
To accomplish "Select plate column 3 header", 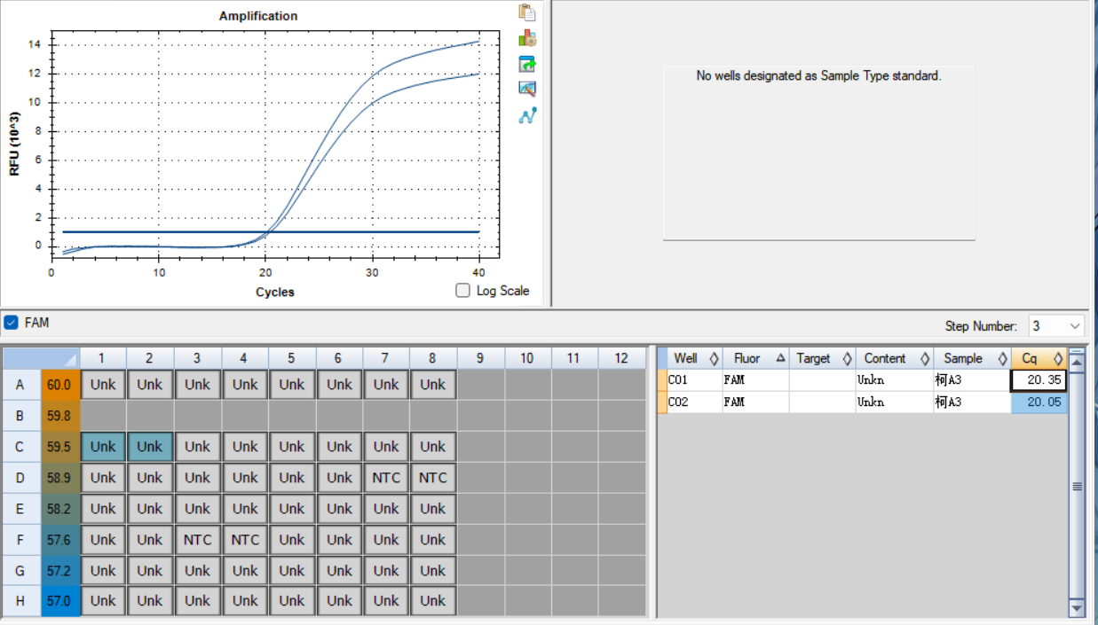I will [x=197, y=358].
